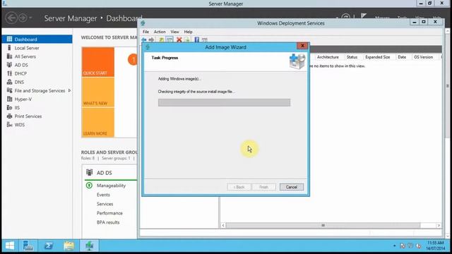Open the Print Services page label
Screen dimensions: 452x254
click(x=28, y=116)
